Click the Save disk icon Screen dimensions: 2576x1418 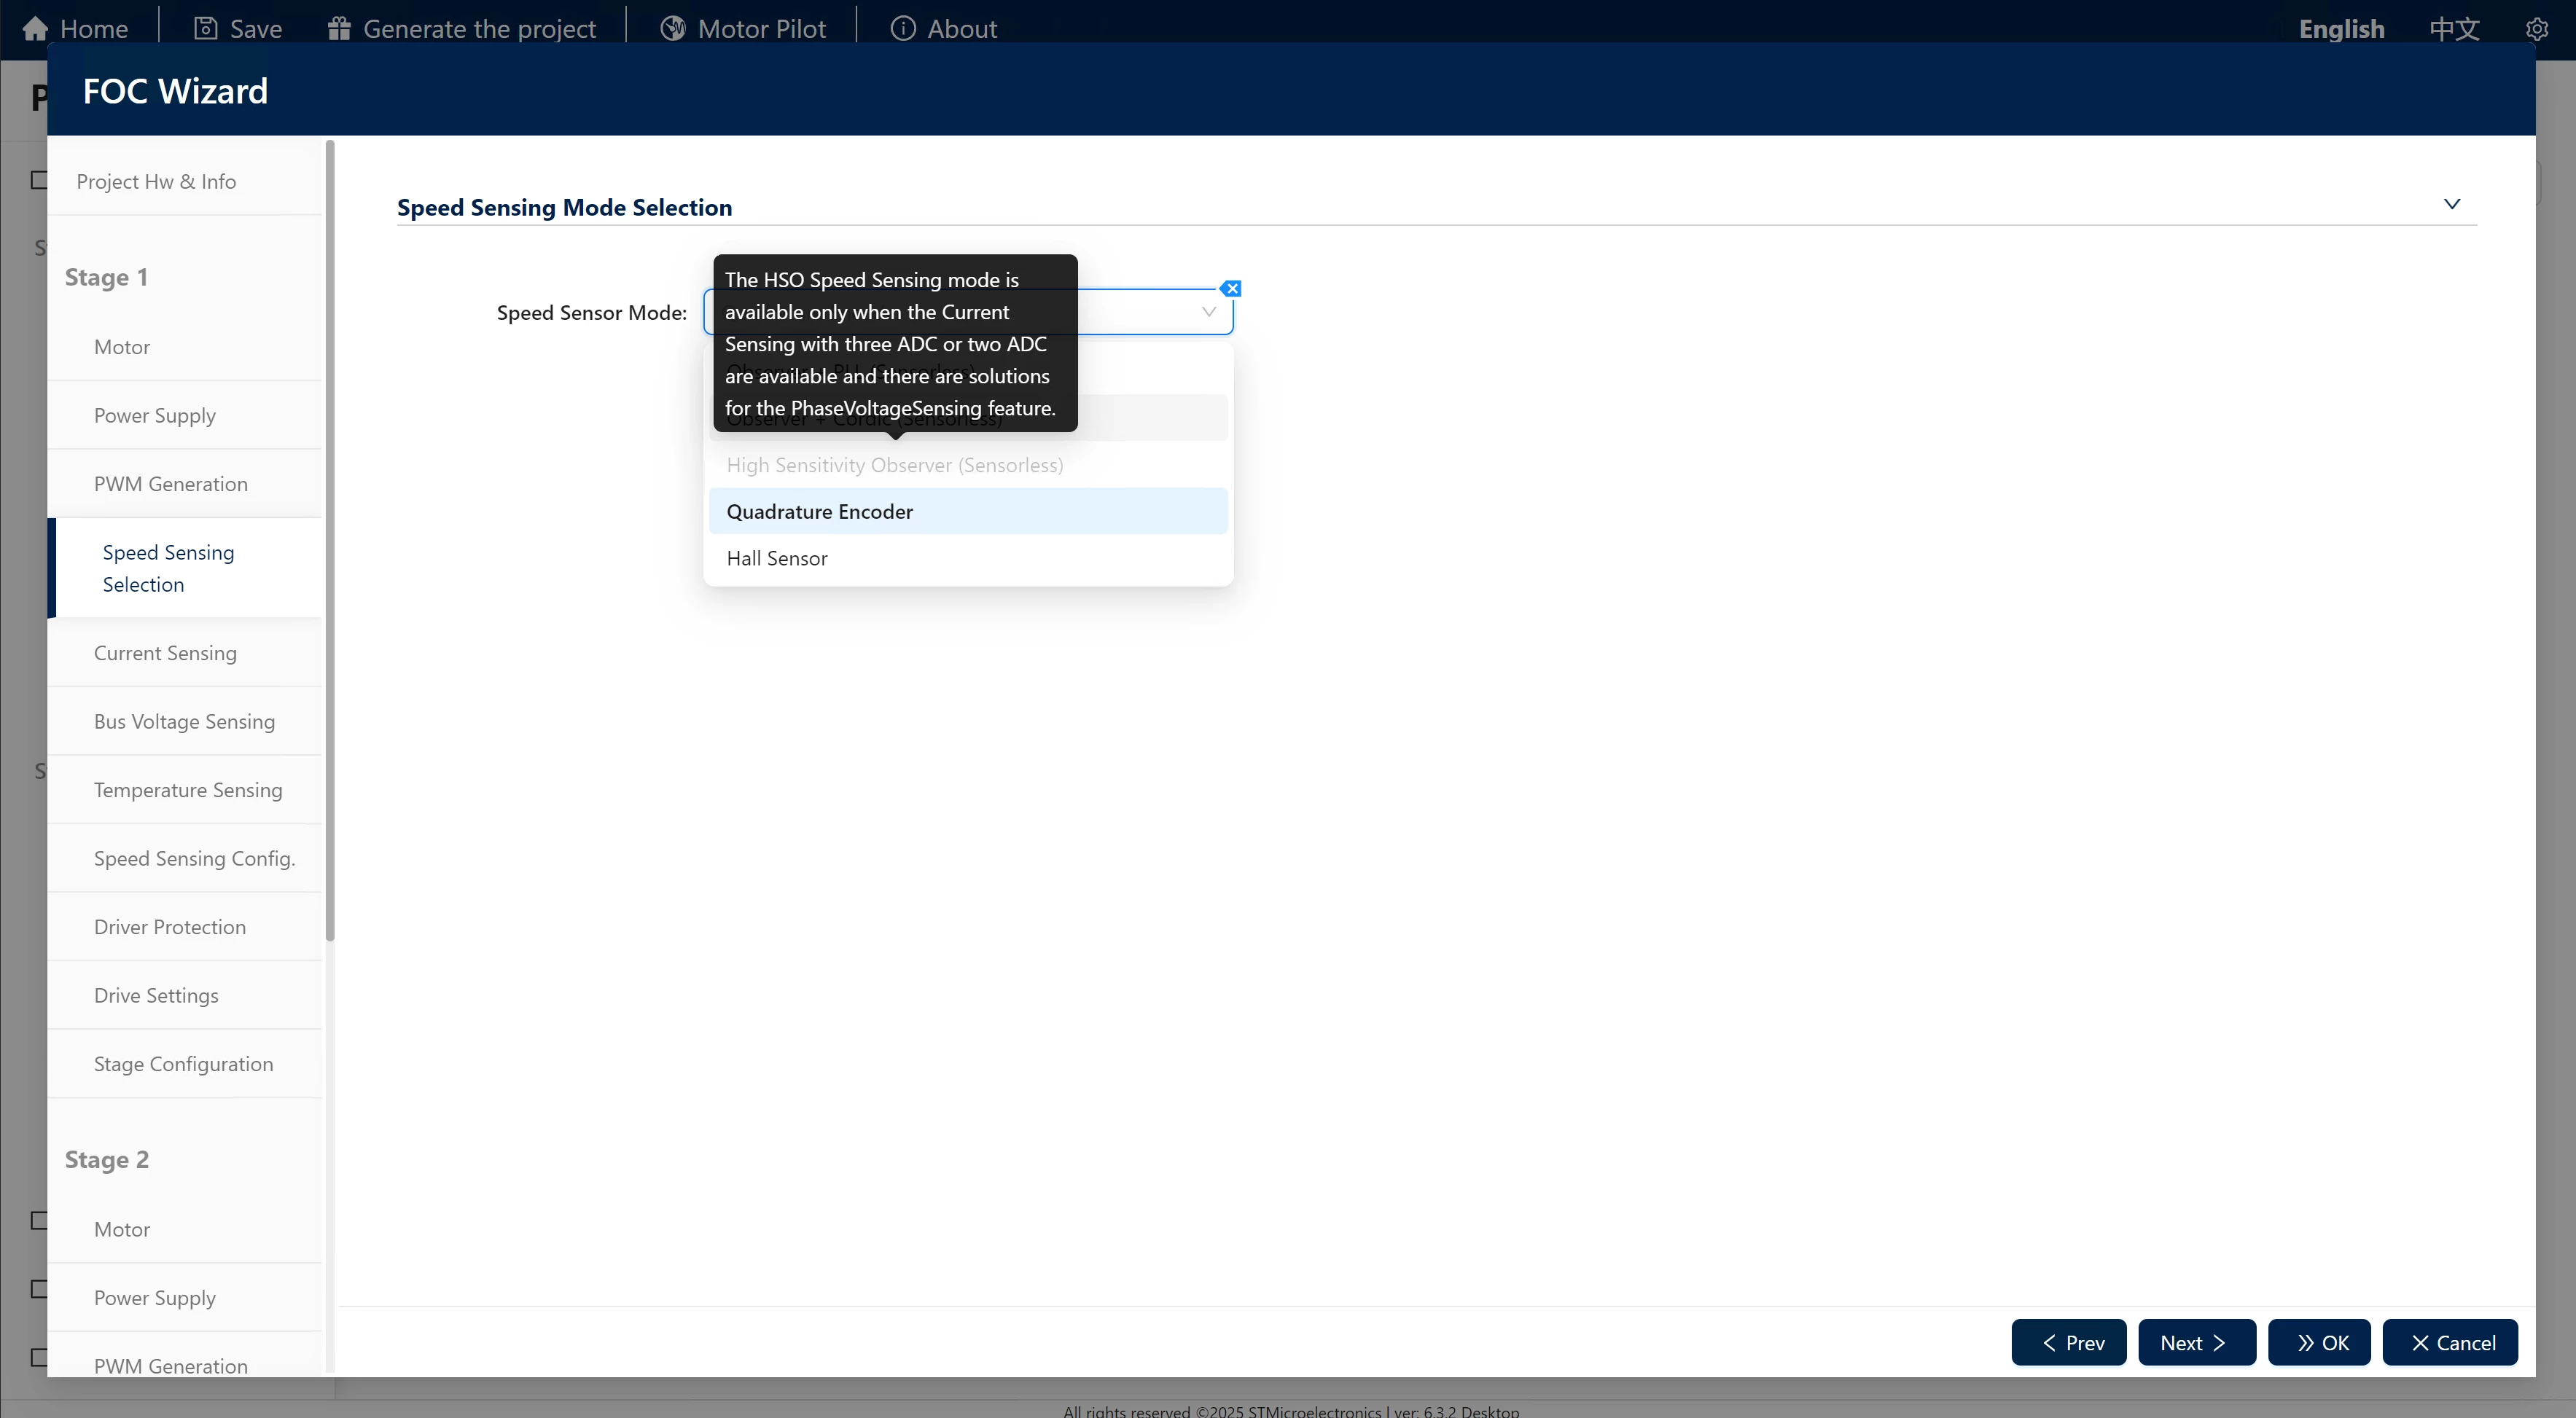tap(205, 29)
